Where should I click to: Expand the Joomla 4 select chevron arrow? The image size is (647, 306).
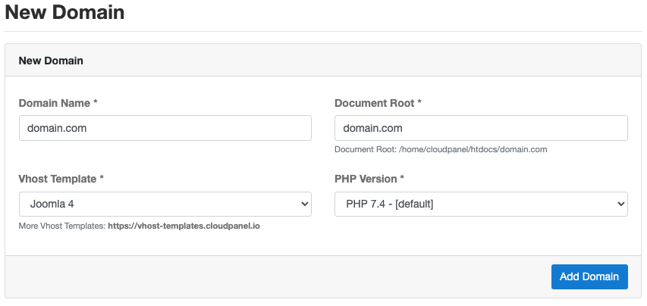[304, 204]
